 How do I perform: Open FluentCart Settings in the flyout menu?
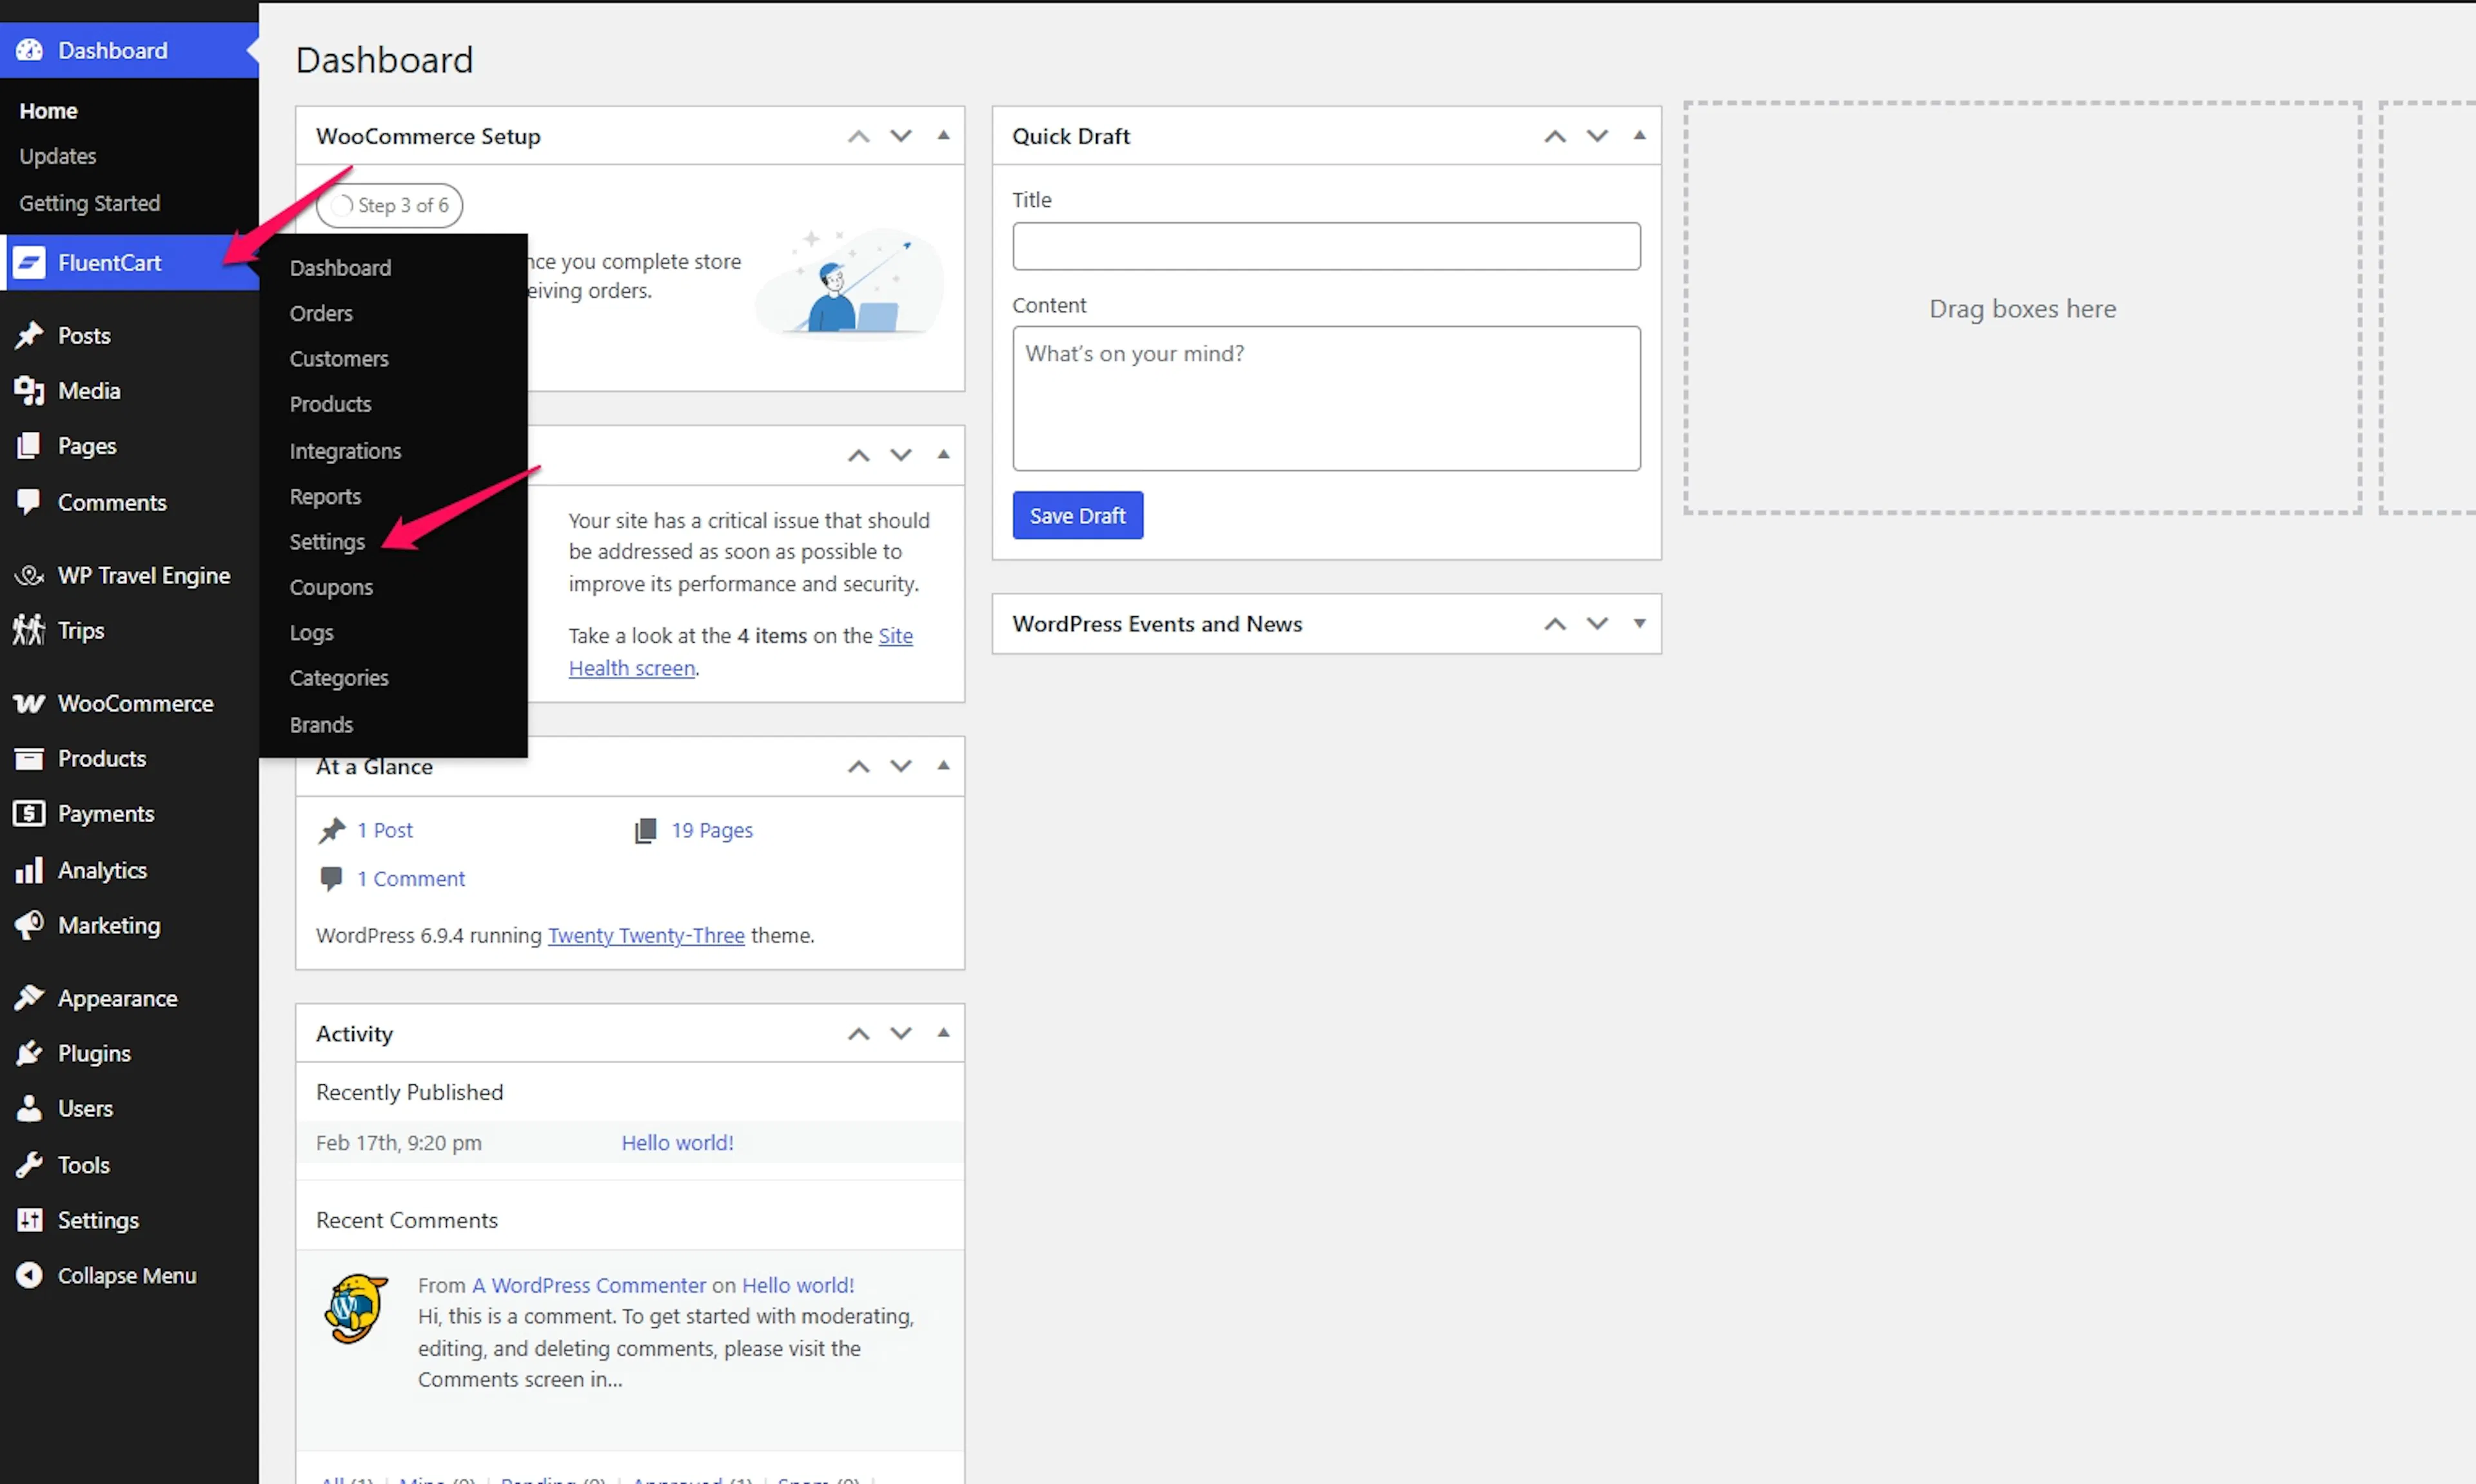coord(327,542)
